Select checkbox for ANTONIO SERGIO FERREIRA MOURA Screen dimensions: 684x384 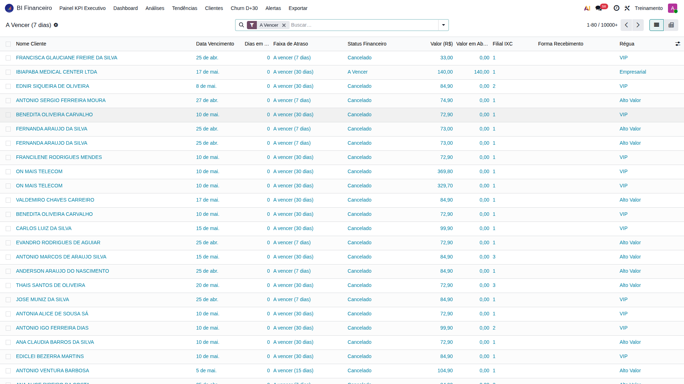point(8,101)
